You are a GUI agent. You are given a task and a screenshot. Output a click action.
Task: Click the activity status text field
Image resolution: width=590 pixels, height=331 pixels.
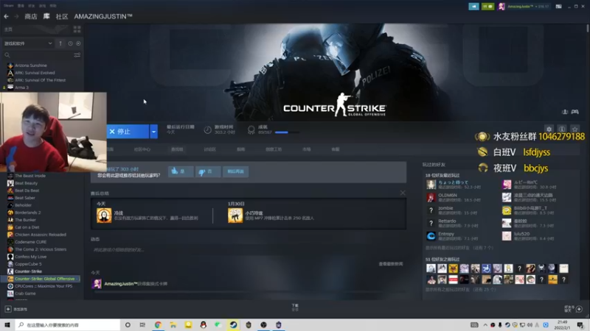click(x=248, y=250)
